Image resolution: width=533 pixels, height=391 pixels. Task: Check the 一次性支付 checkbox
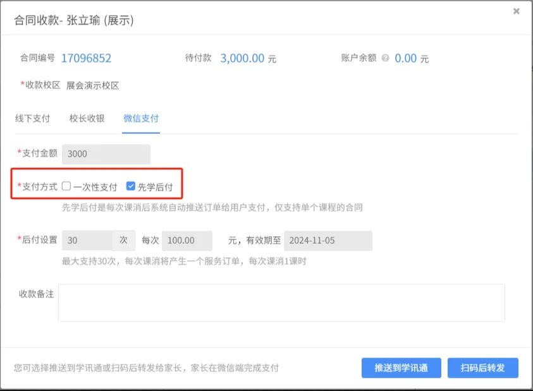click(66, 186)
